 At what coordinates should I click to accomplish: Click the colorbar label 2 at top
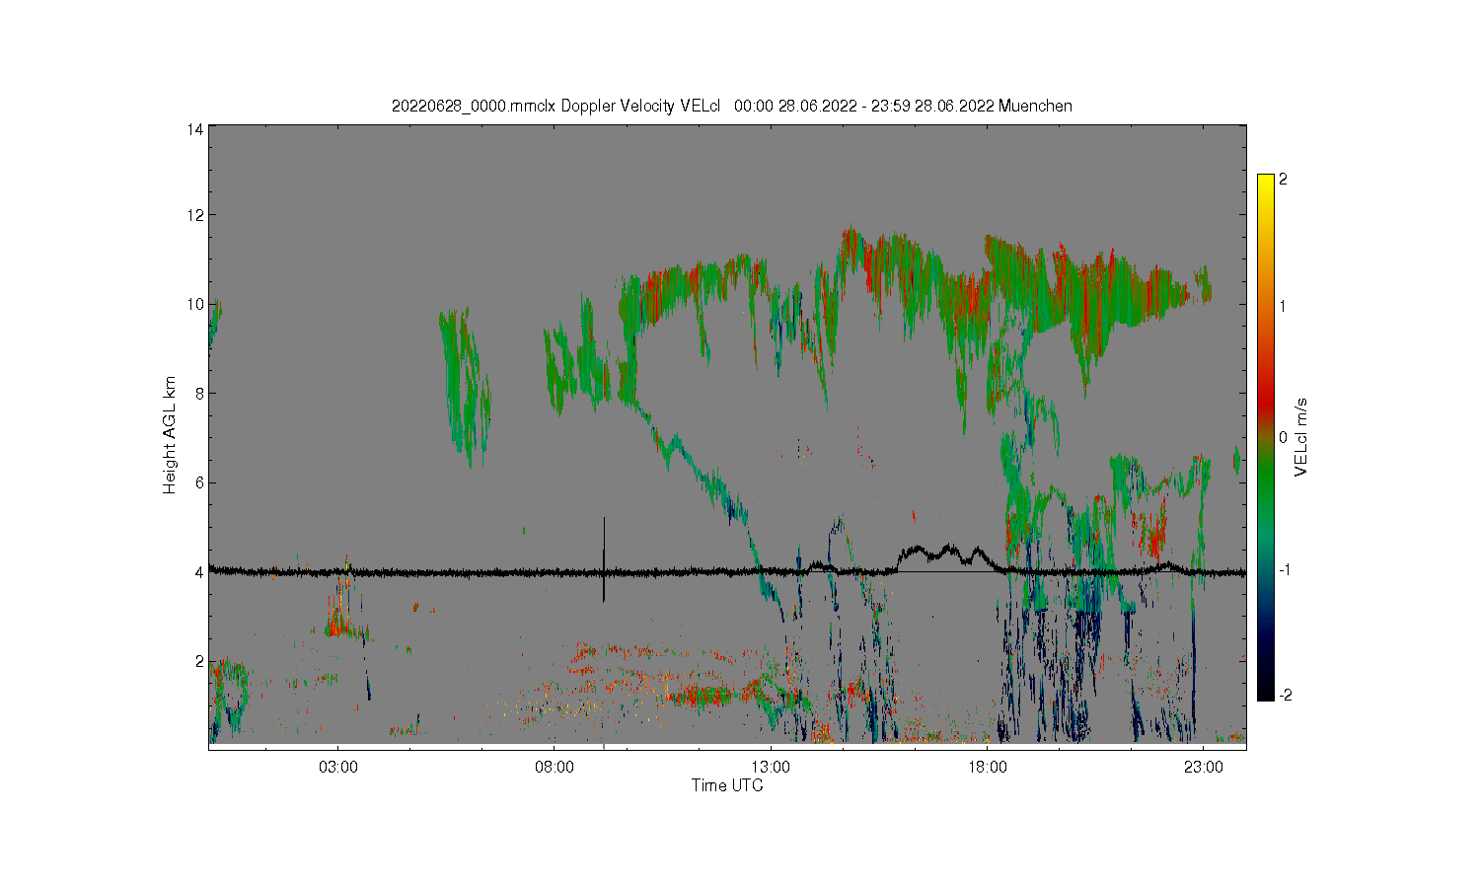click(x=1283, y=180)
